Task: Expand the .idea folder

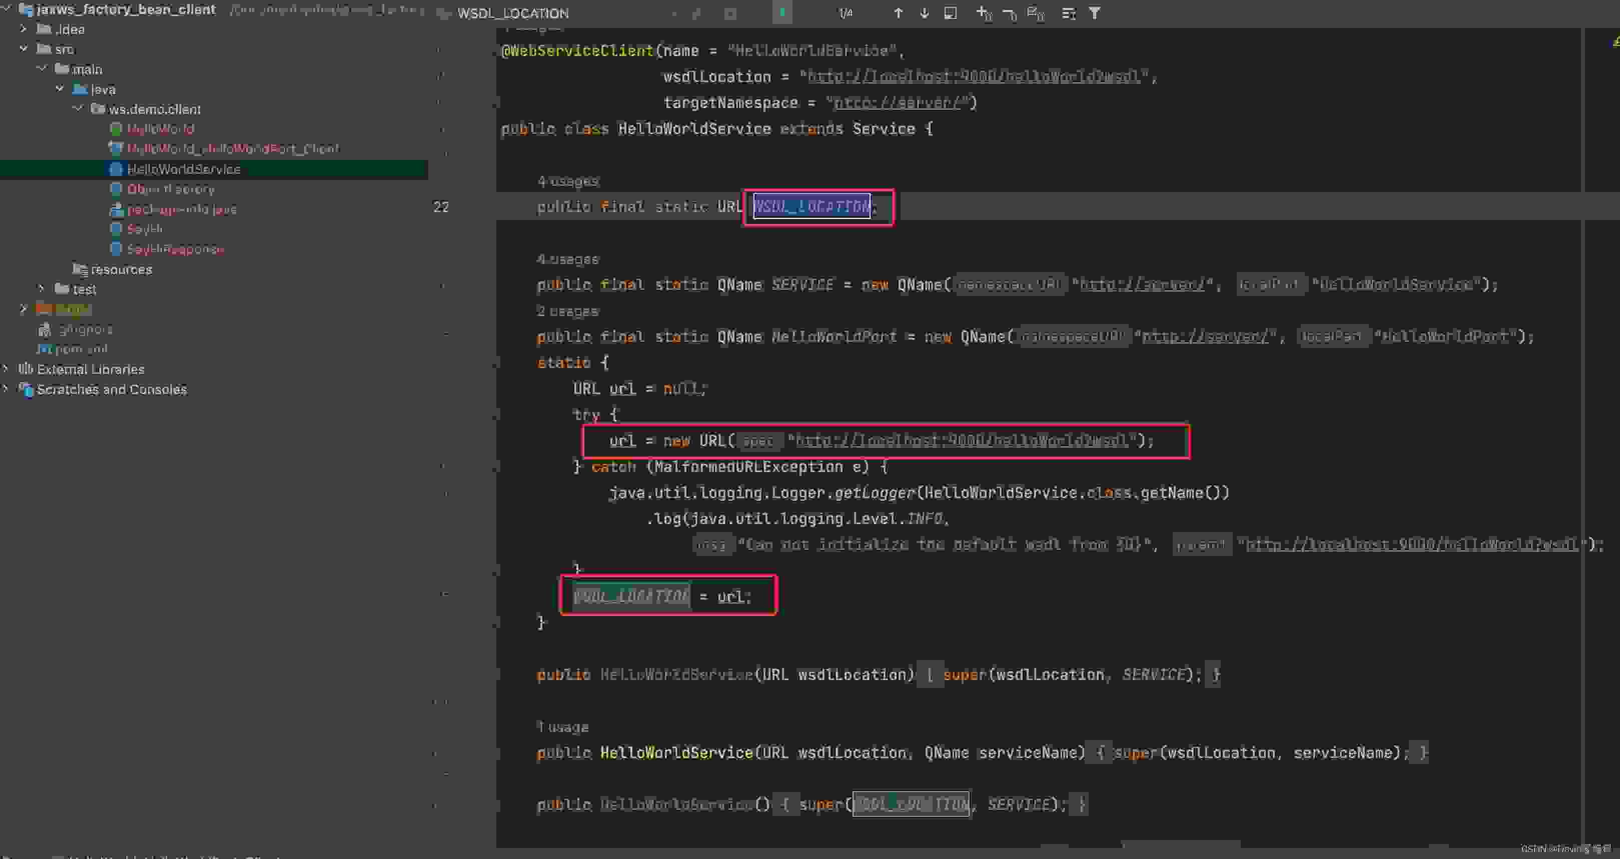Action: [24, 29]
